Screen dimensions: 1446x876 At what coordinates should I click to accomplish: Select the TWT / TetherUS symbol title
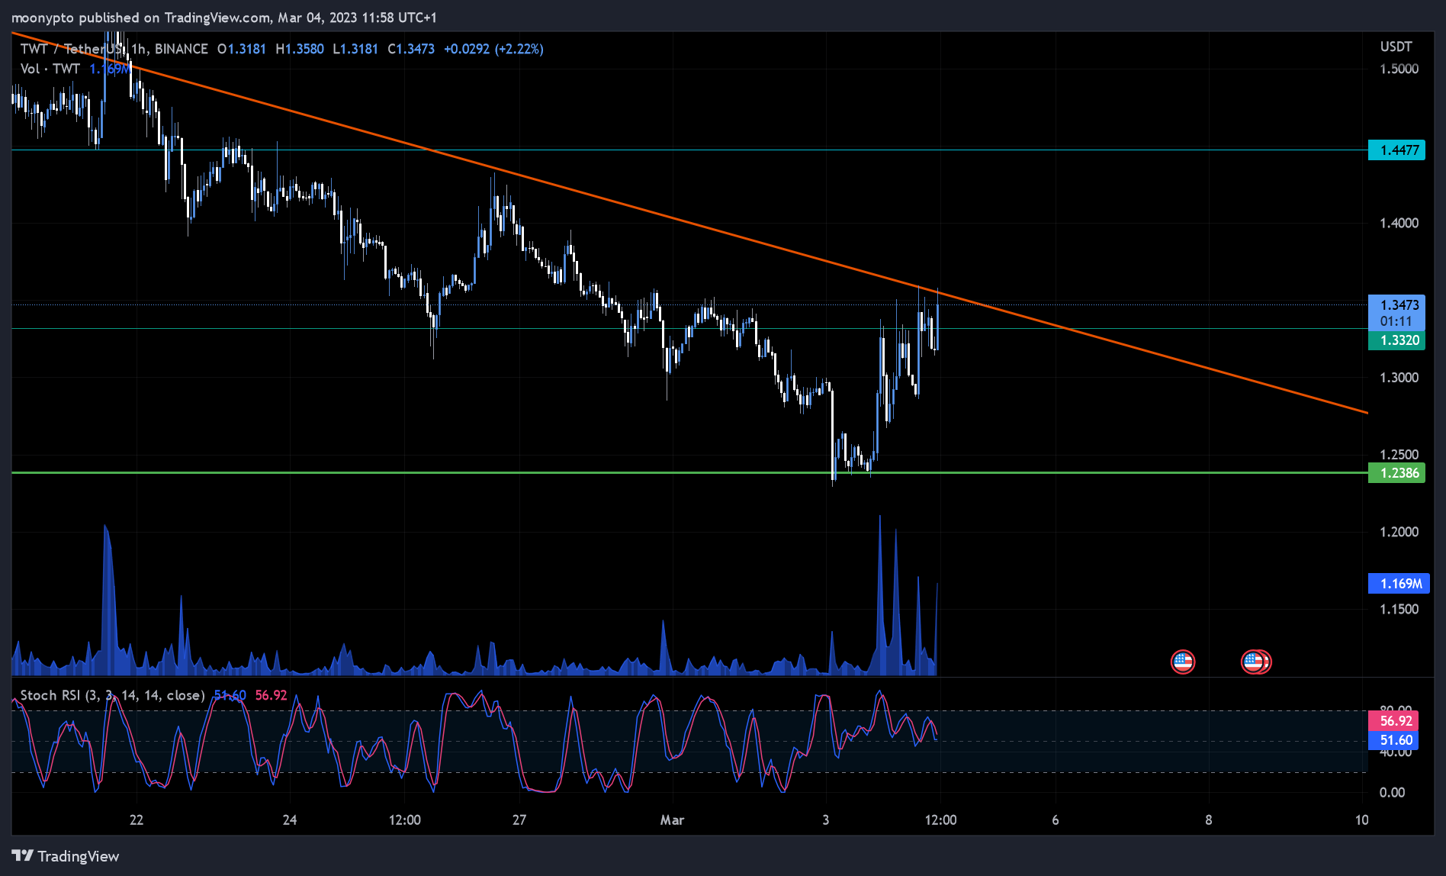pos(71,49)
